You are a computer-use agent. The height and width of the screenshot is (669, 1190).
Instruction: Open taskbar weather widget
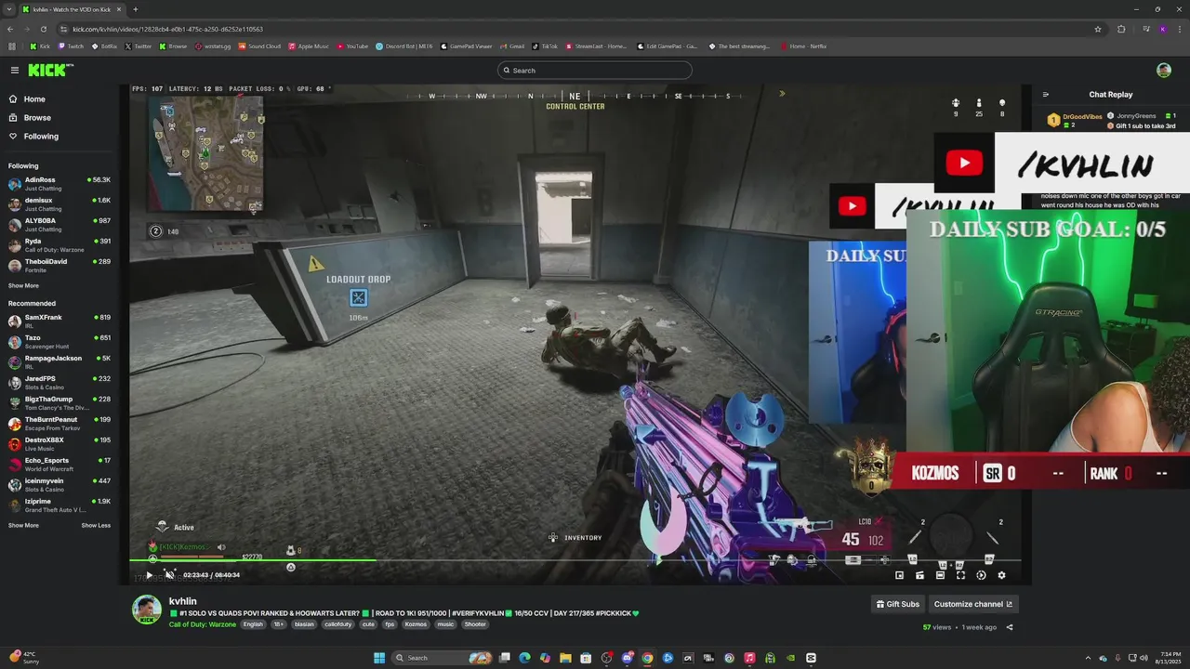[x=25, y=658]
